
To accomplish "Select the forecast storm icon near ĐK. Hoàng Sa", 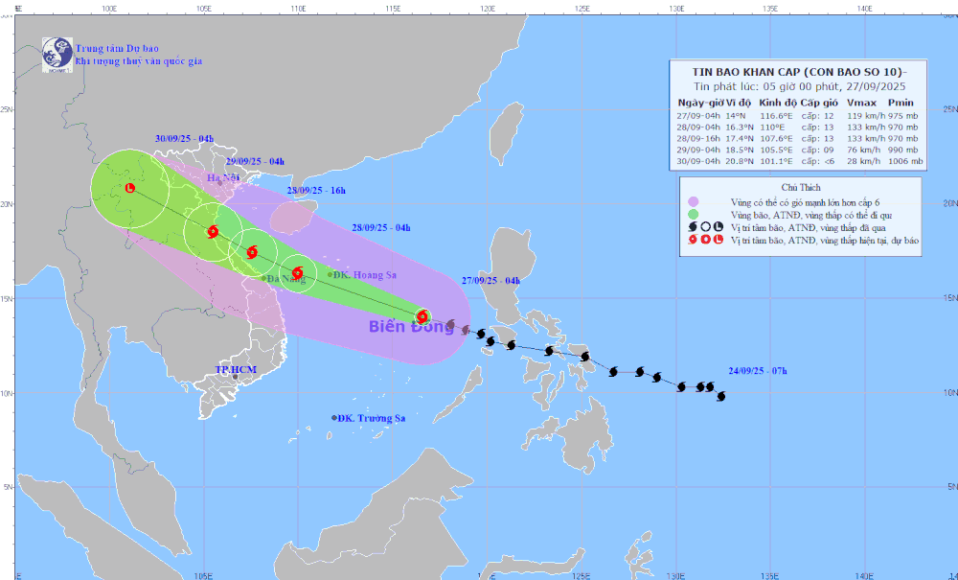I will click(x=298, y=273).
